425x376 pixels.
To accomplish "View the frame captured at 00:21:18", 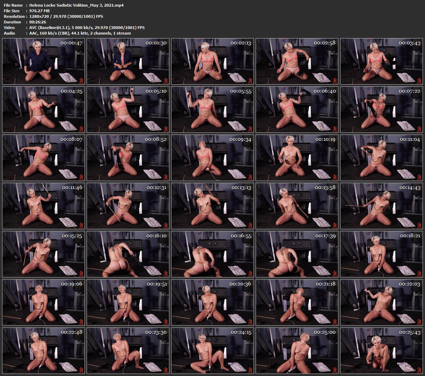I will [297, 302].
